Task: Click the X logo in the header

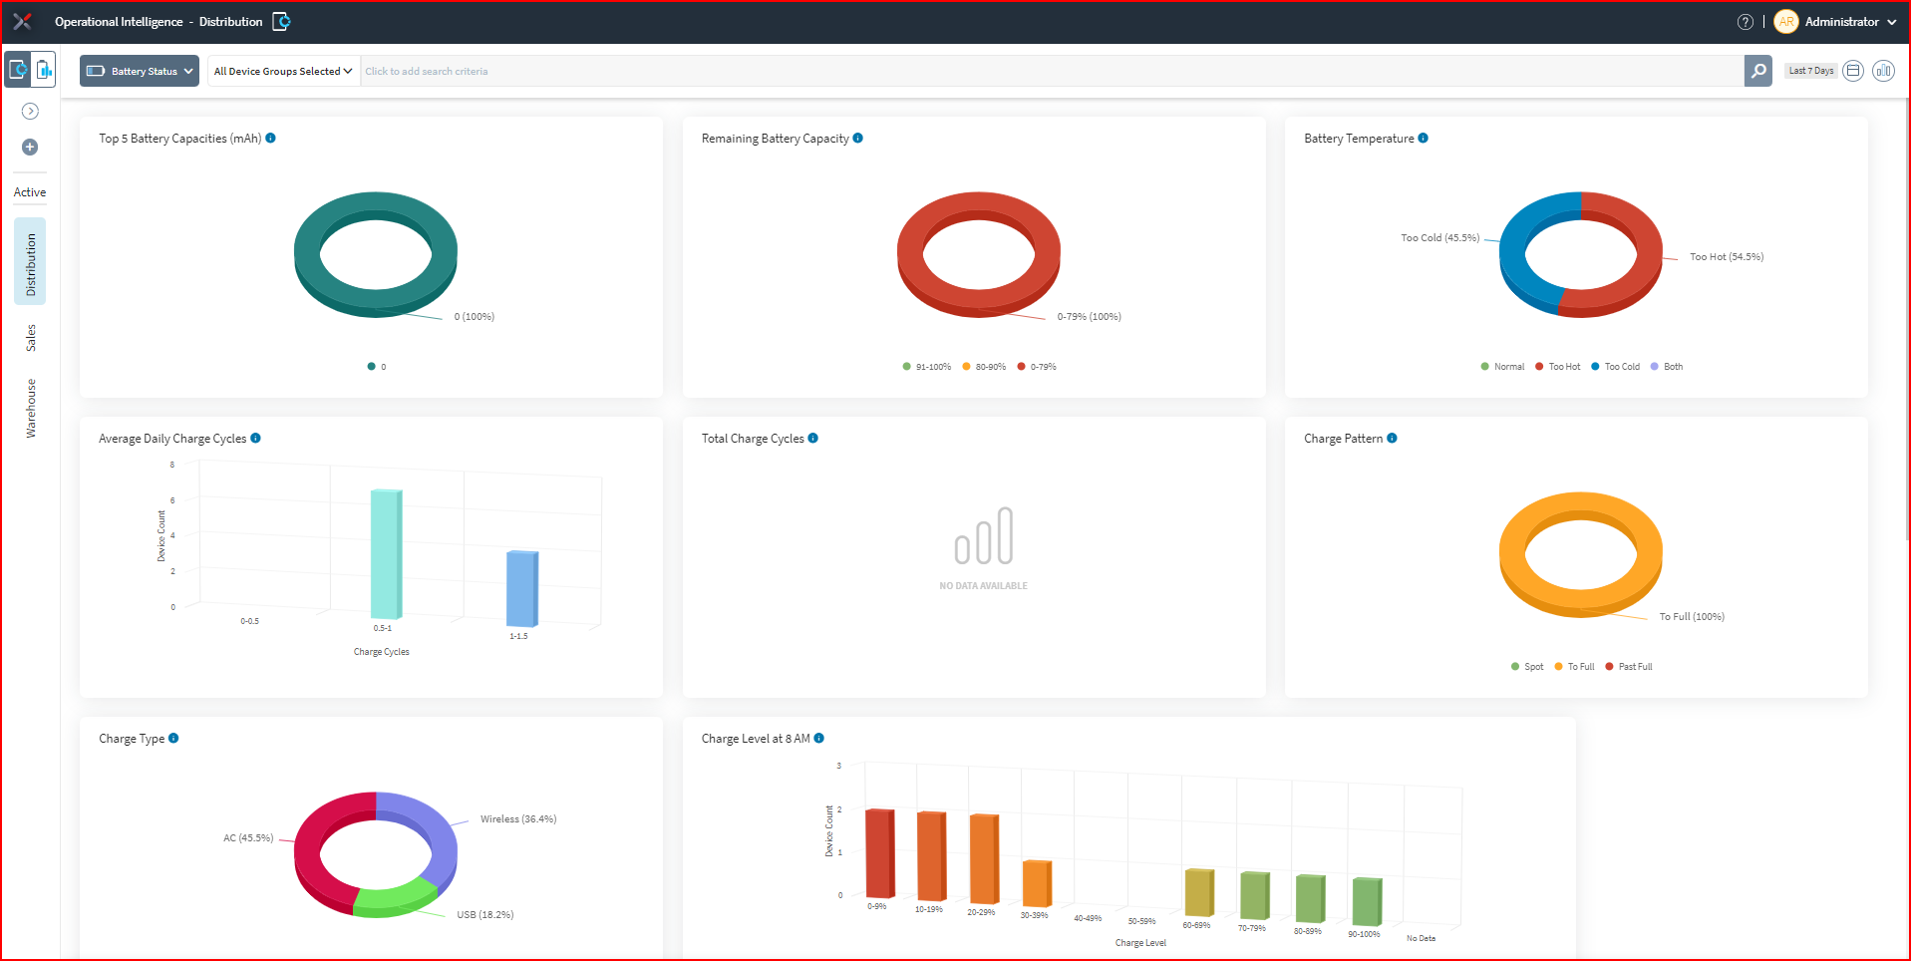Action: pyautogui.click(x=22, y=21)
